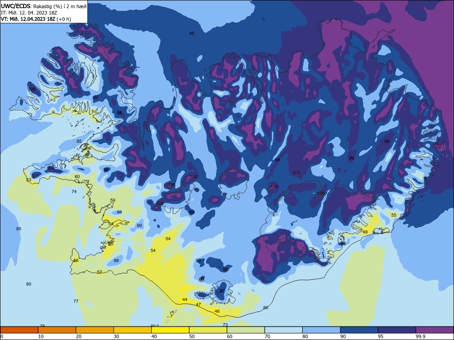The width and height of the screenshot is (454, 340).
Task: Click 'Rakastig (%) í 2 m hæð' text
Action: 60,6
